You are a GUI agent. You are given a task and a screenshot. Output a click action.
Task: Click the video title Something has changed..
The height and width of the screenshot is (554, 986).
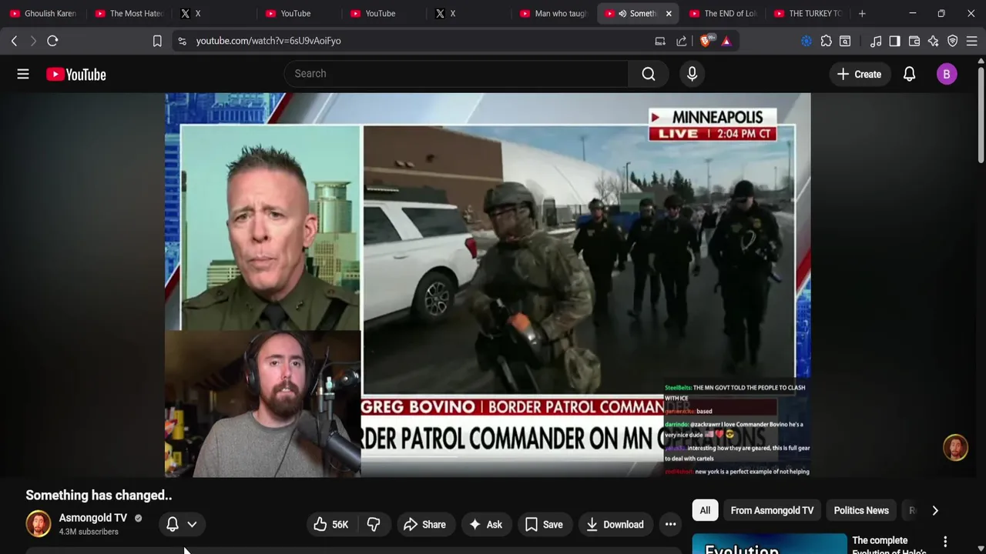[99, 496]
